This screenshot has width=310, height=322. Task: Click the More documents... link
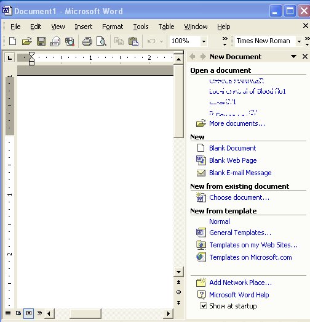[x=237, y=123]
